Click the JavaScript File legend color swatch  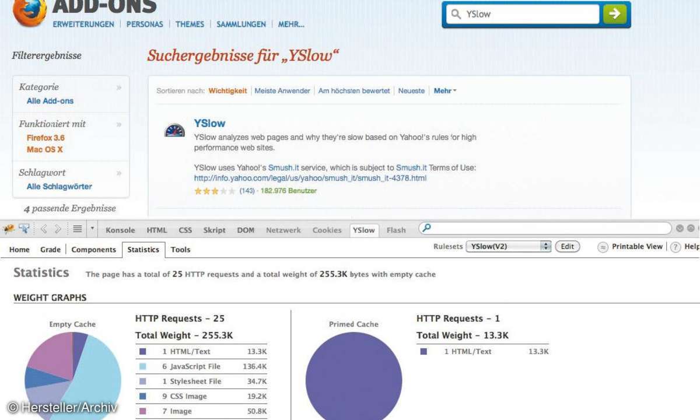pyautogui.click(x=143, y=366)
